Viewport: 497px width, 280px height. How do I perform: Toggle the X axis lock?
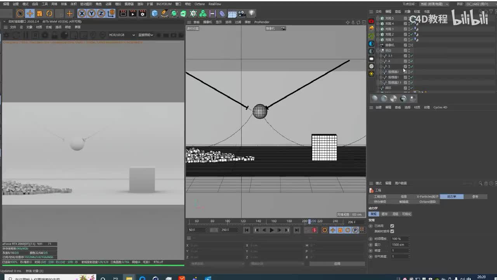coord(82,14)
